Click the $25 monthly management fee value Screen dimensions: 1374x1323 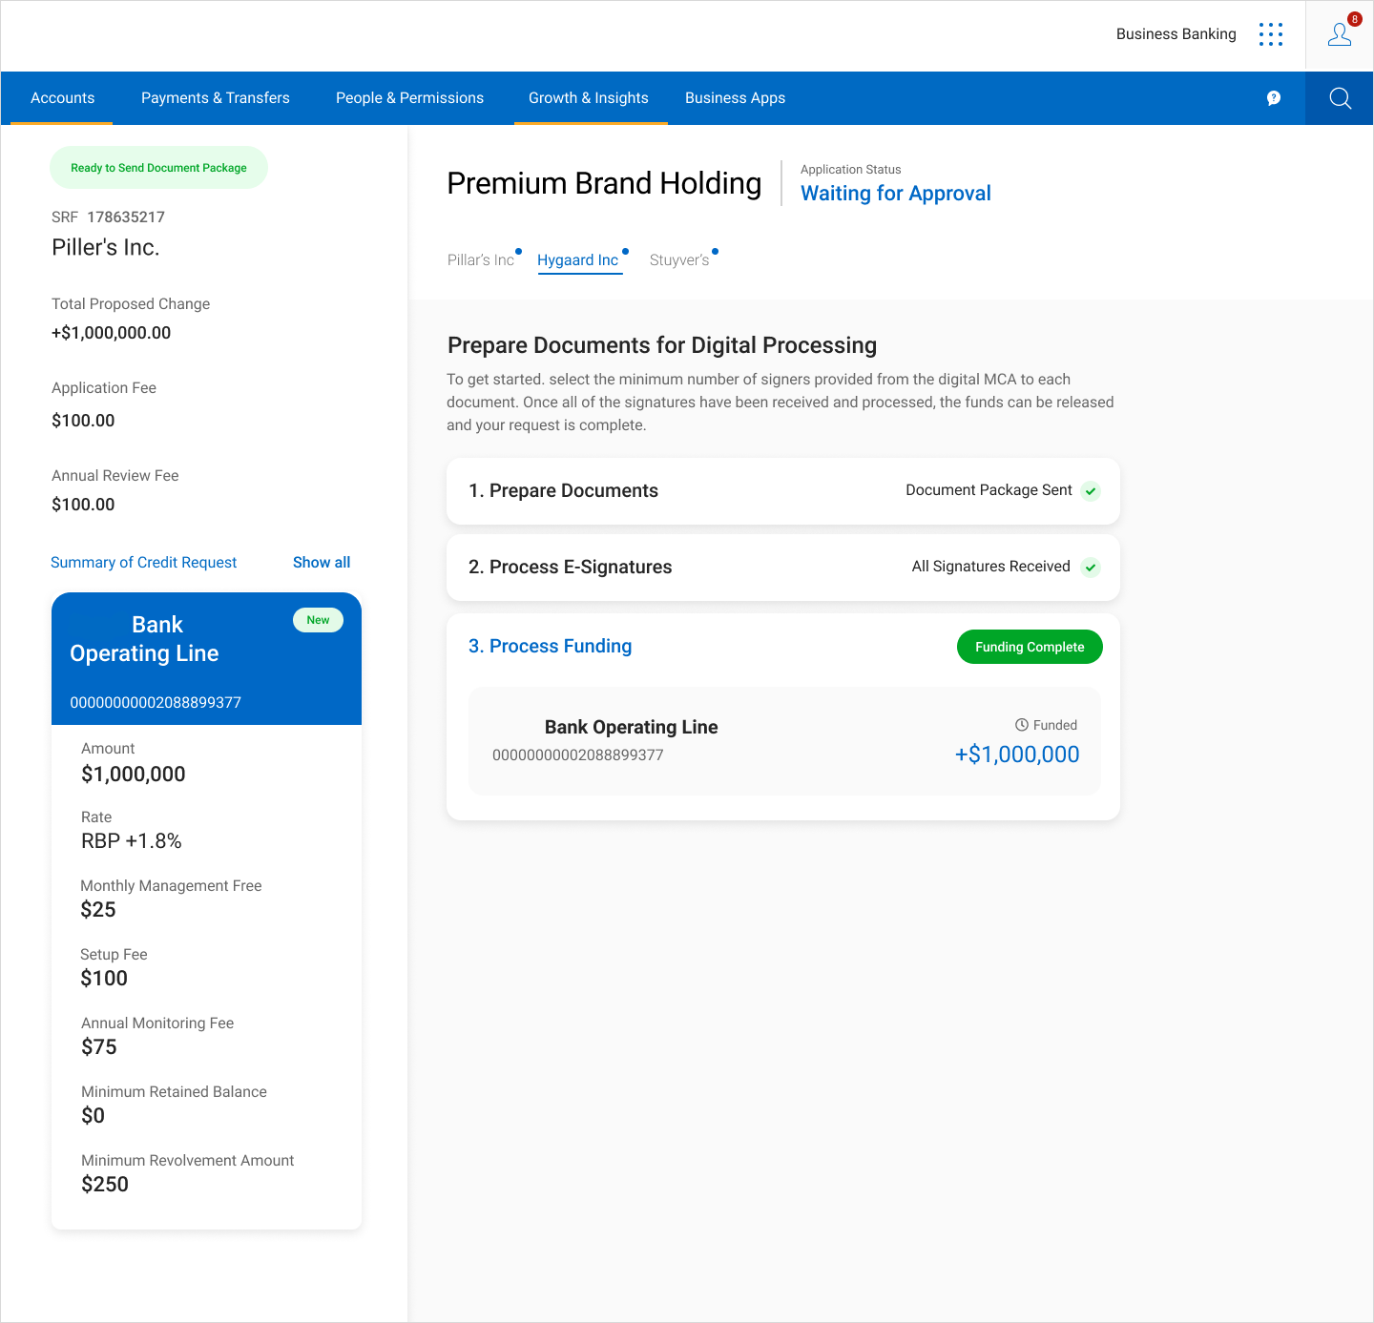(98, 910)
